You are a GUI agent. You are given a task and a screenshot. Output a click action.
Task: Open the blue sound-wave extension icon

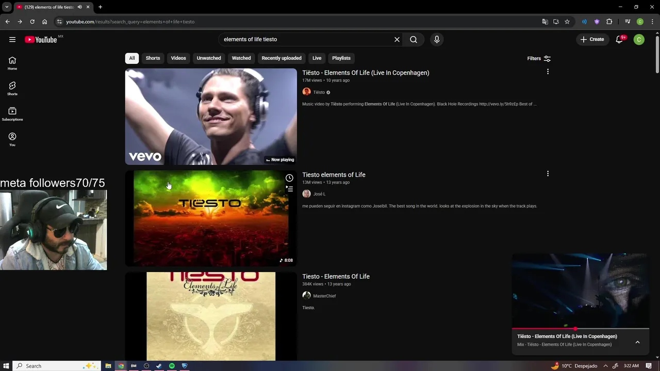(584, 22)
